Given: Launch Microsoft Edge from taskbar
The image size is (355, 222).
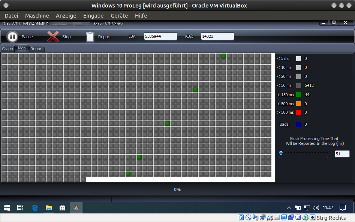Looking at the screenshot, I should [34, 208].
